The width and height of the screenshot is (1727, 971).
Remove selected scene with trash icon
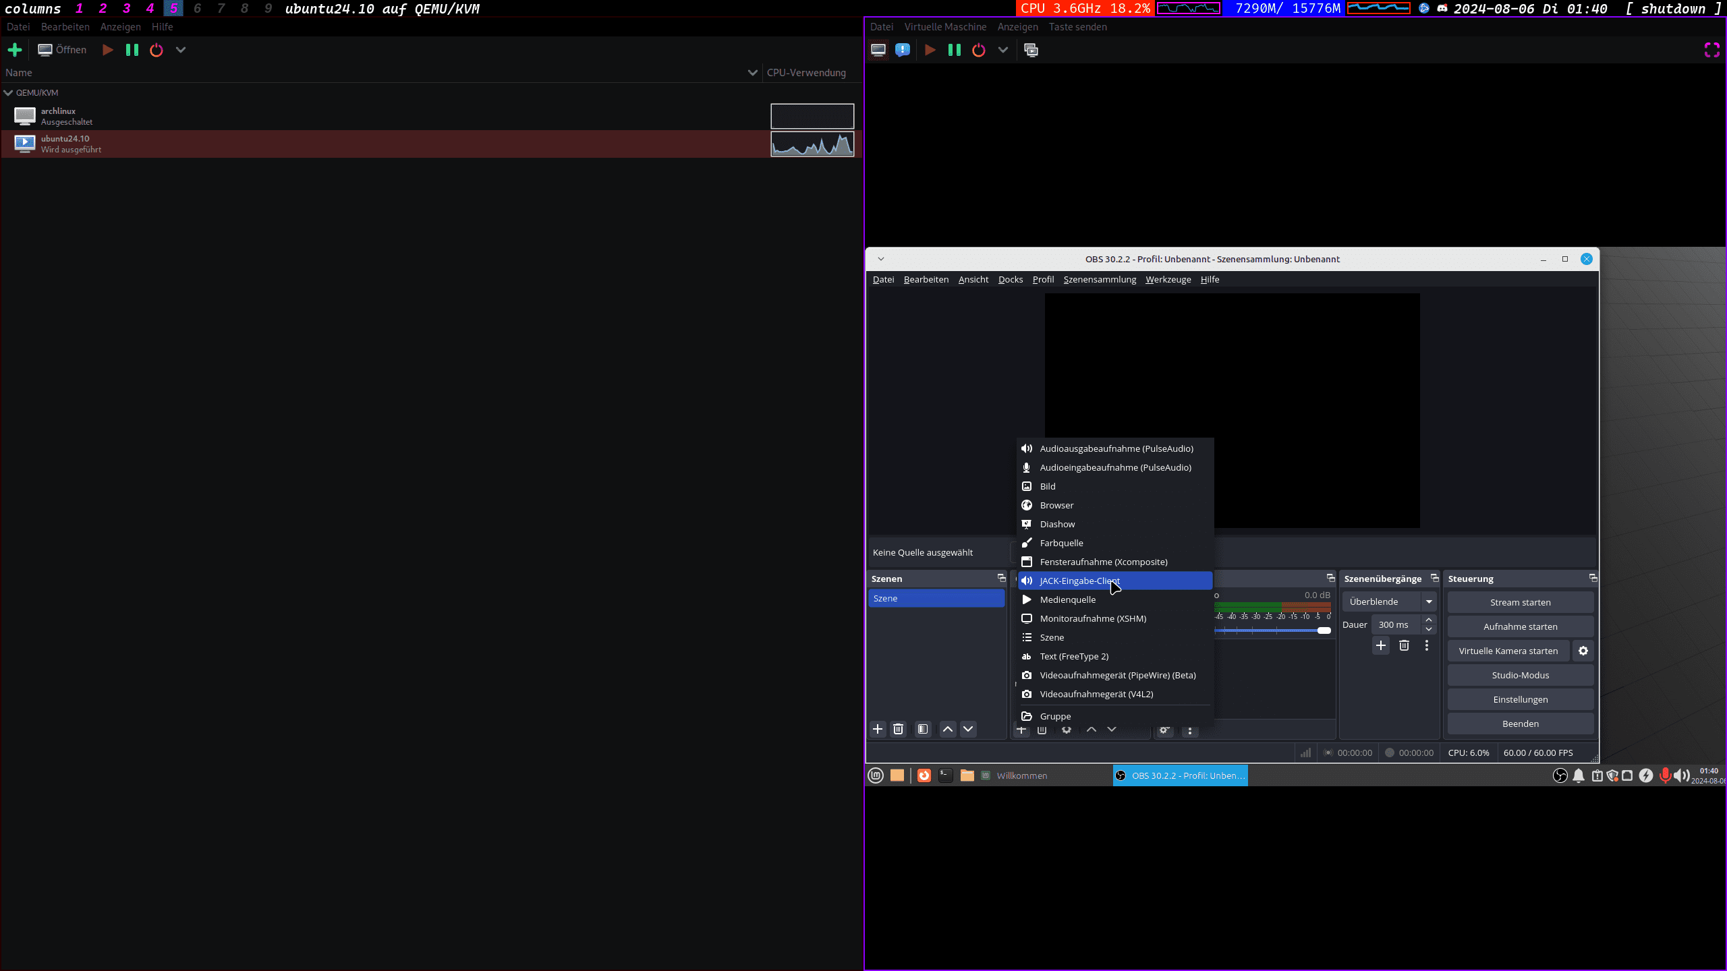pyautogui.click(x=898, y=729)
